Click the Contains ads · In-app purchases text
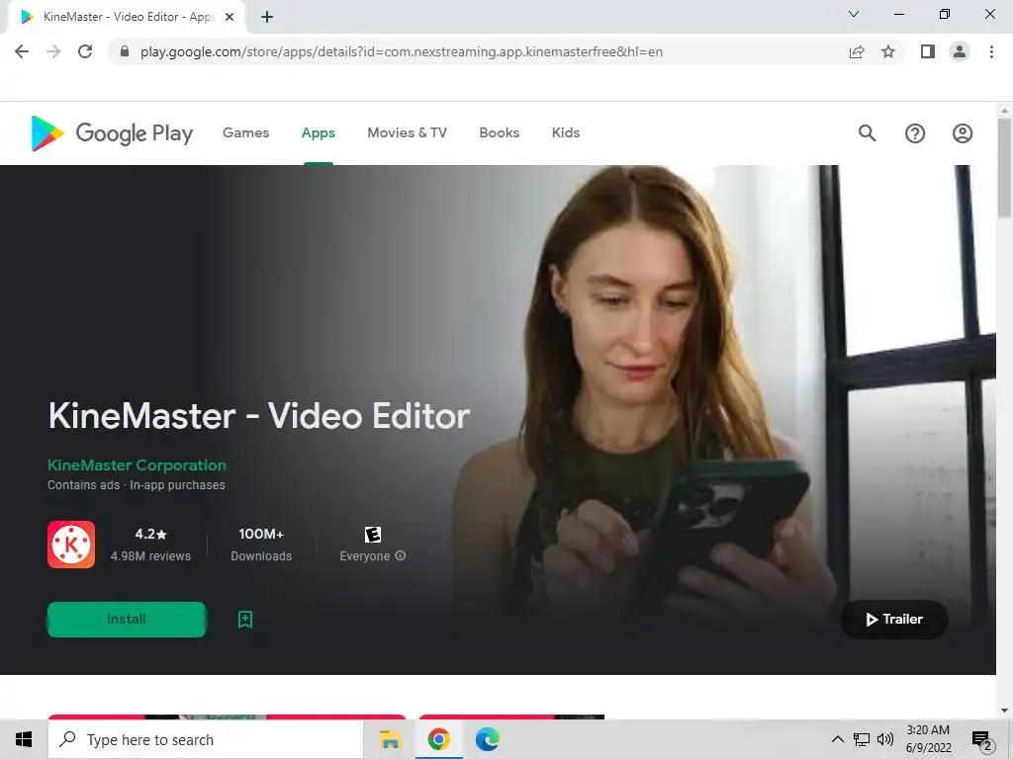The image size is (1013, 759). point(137,485)
